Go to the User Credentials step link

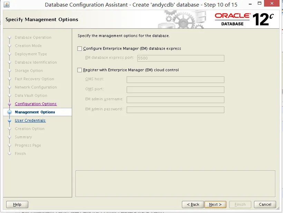pyautogui.click(x=30, y=120)
